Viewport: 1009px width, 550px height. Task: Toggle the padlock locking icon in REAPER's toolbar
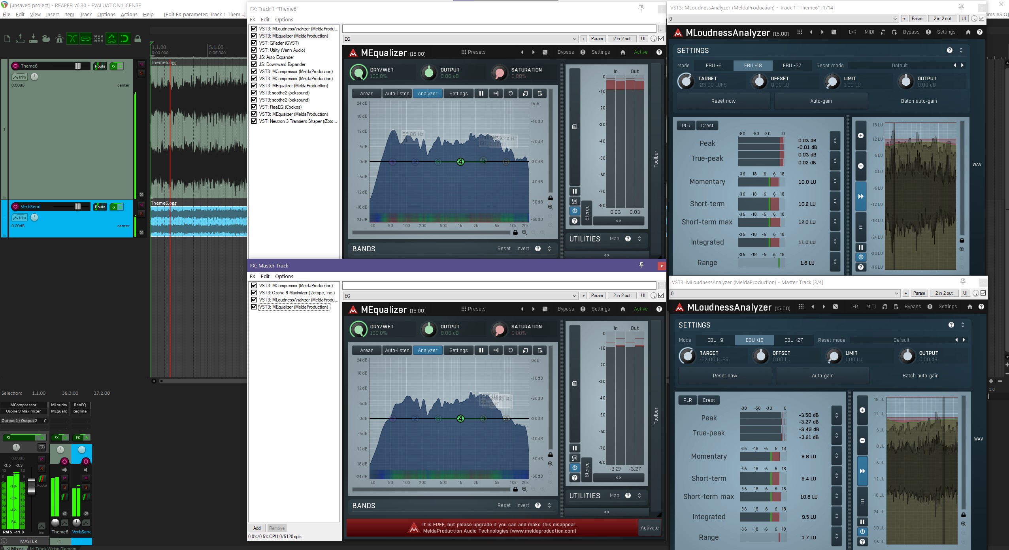click(x=138, y=39)
